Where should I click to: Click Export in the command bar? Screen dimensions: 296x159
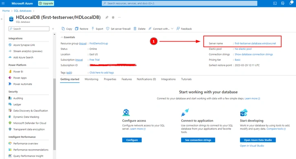click(x=97, y=29)
